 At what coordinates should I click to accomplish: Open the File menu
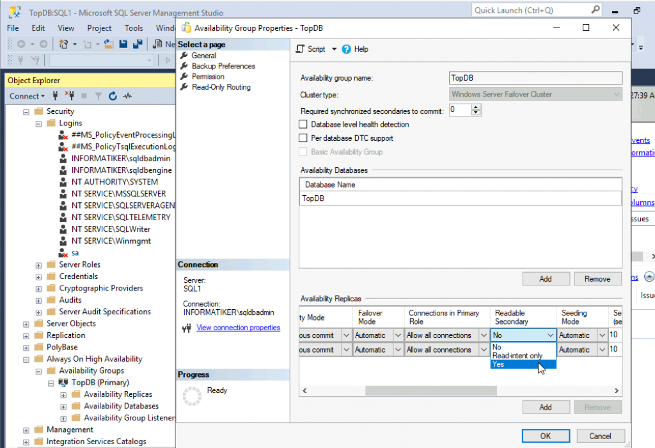[13, 28]
